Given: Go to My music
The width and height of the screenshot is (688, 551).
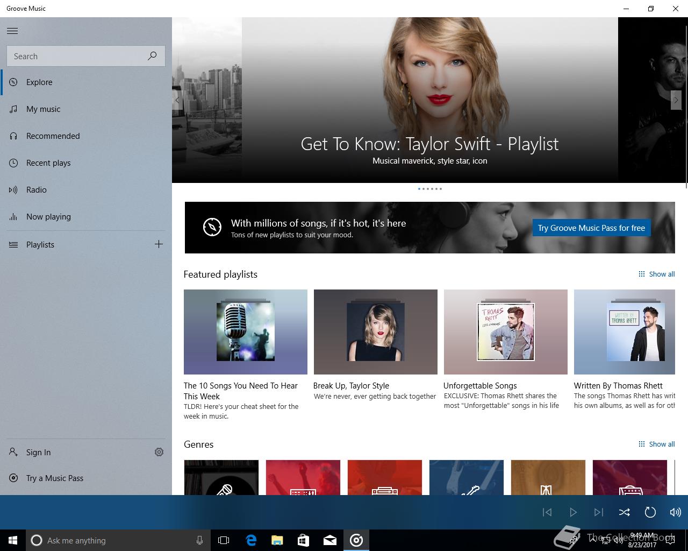Looking at the screenshot, I should 86,109.
